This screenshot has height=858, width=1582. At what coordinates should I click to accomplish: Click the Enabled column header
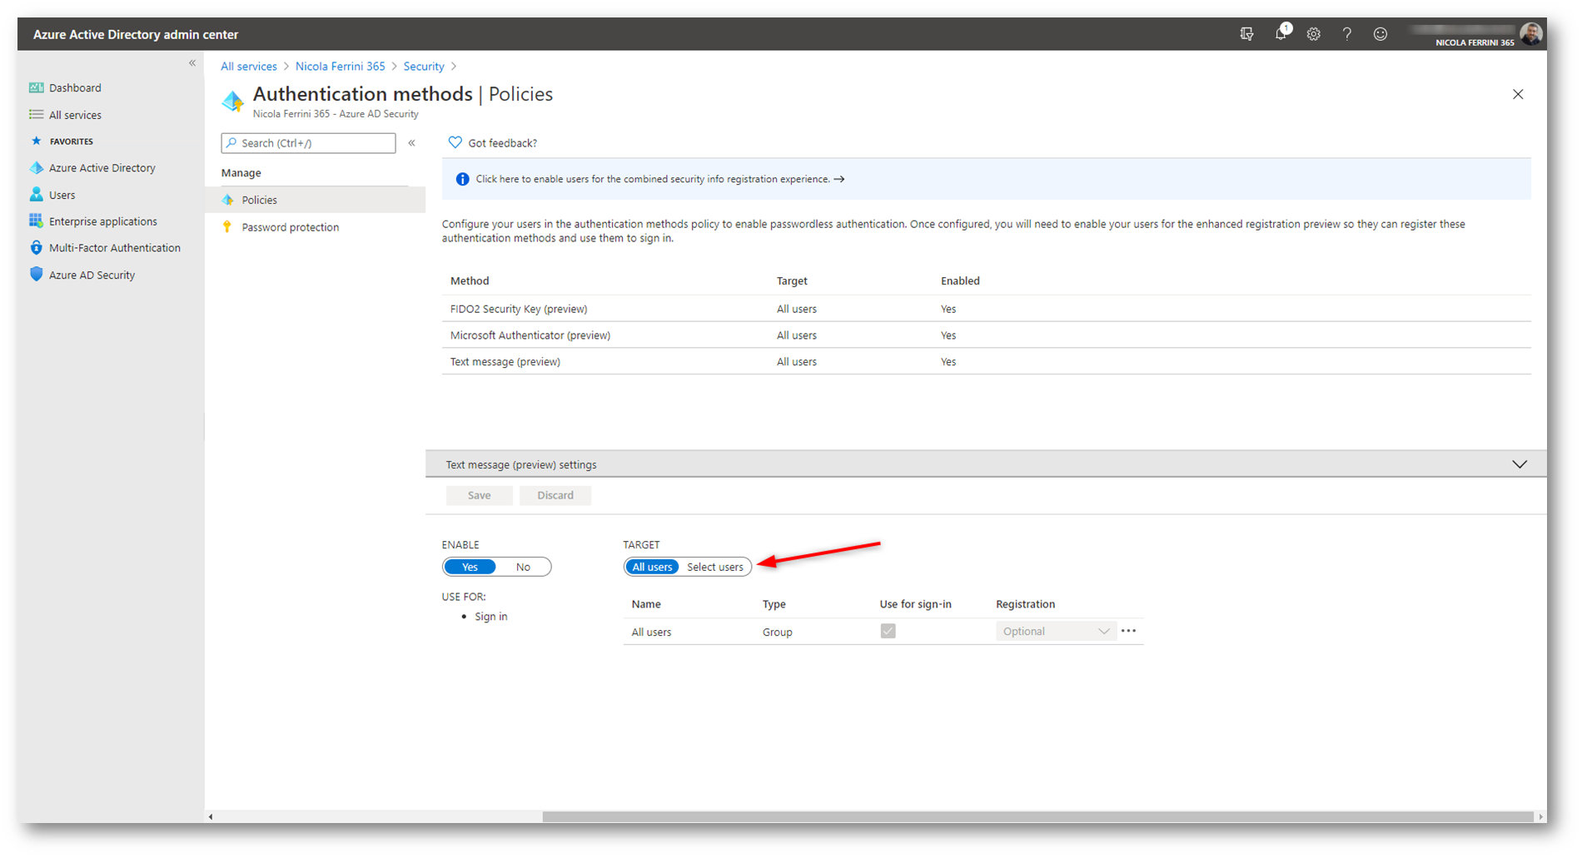tap(960, 281)
